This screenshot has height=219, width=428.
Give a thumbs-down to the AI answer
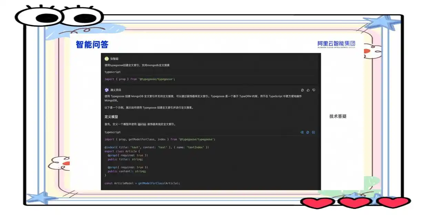click(x=314, y=90)
